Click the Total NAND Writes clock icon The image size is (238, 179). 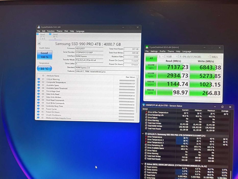[x=146, y=126]
